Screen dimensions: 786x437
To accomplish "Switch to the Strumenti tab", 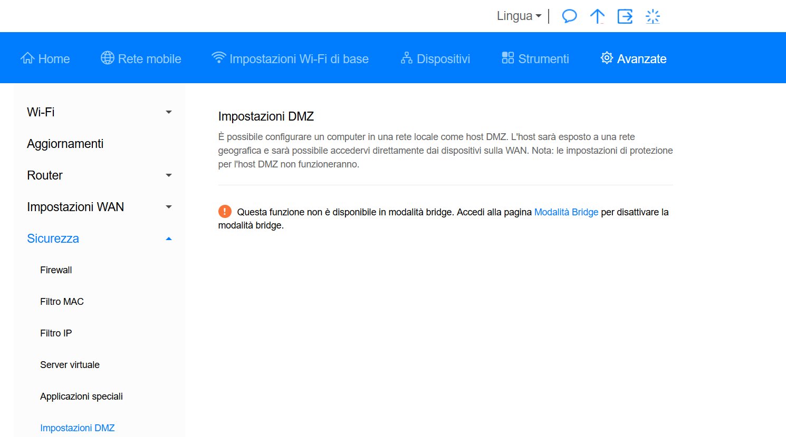I will (535, 58).
